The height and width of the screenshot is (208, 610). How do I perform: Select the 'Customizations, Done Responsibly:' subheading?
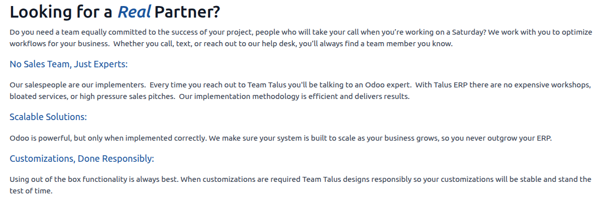coord(82,159)
